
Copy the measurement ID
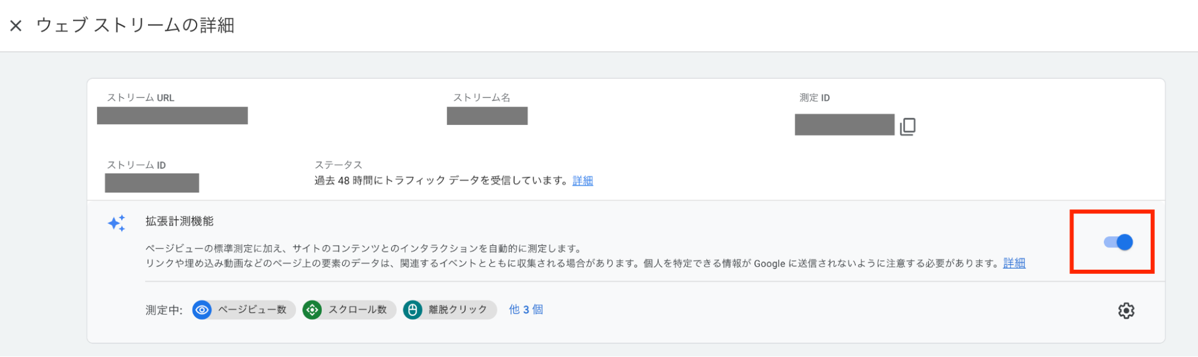pos(907,126)
